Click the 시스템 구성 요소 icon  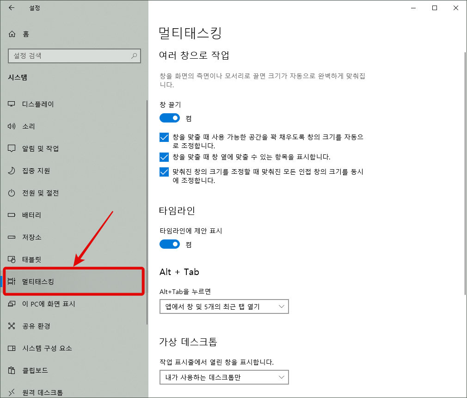click(x=12, y=348)
